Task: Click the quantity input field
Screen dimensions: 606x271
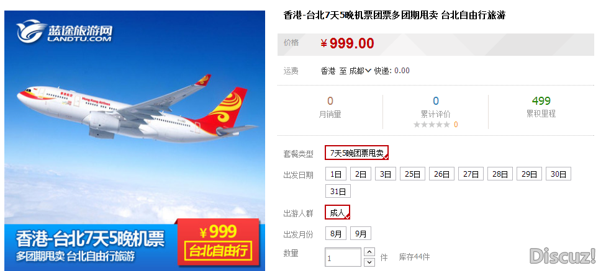Action: tap(343, 257)
